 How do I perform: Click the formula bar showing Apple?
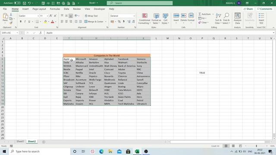159,33
